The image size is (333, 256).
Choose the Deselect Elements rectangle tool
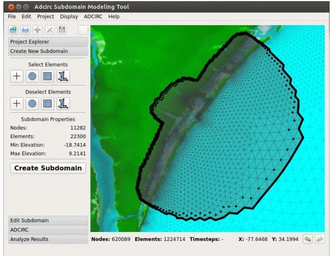pyautogui.click(x=47, y=103)
